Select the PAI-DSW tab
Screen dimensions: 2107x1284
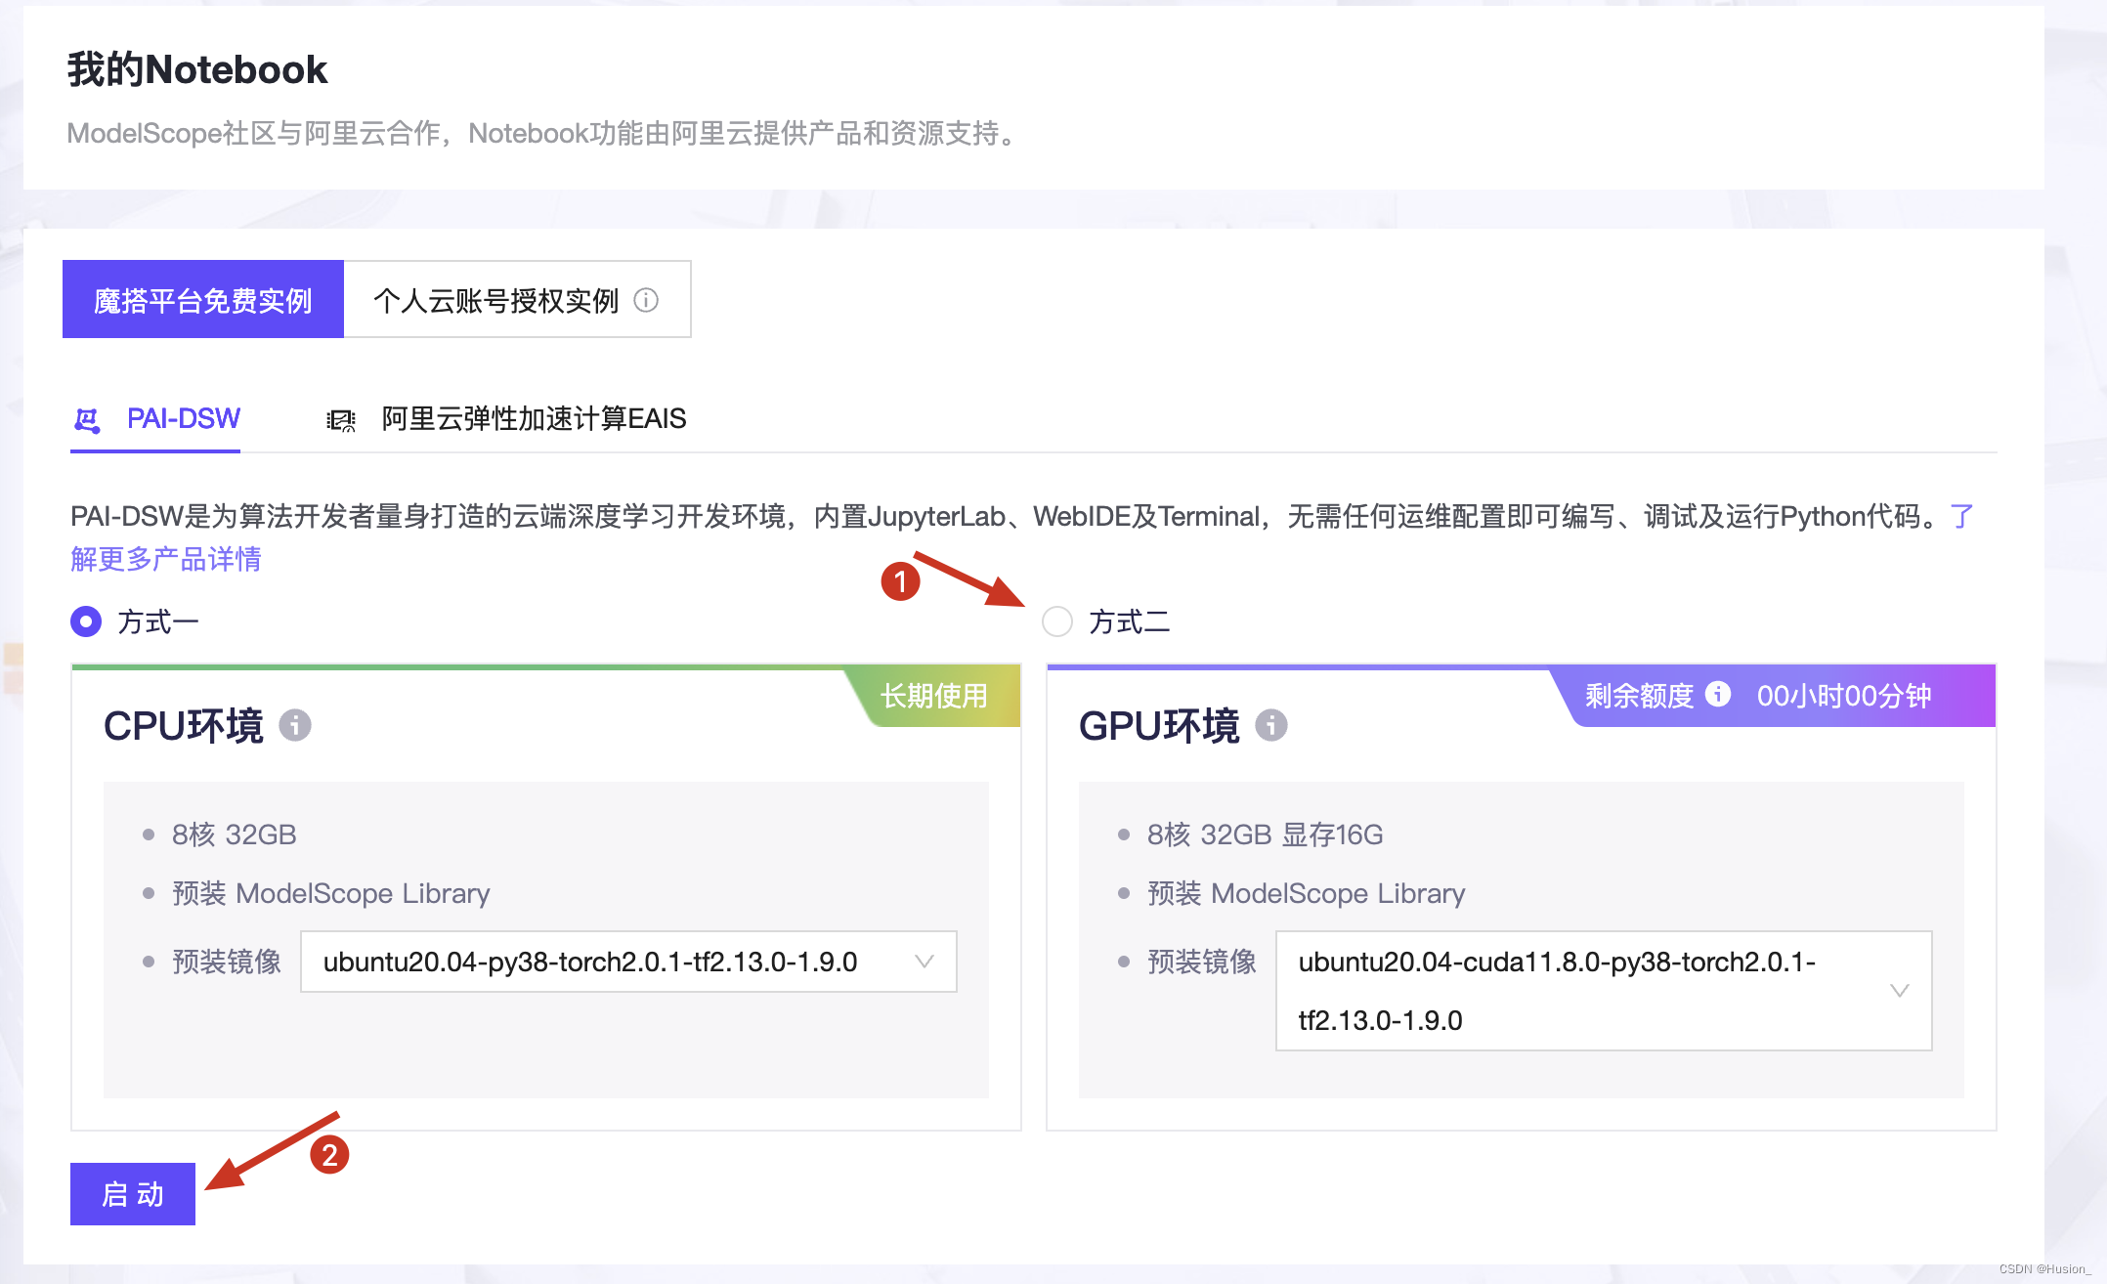coord(182,419)
